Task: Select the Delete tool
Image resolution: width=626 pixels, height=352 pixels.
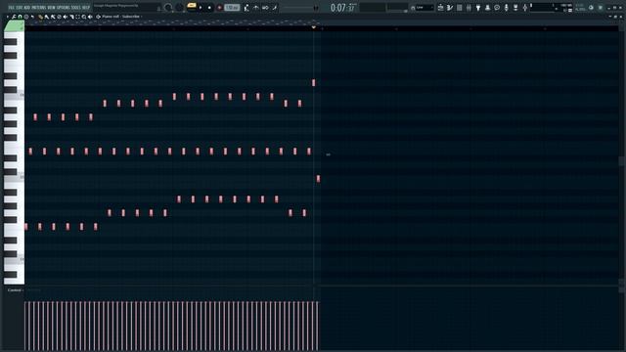Action: click(59, 17)
